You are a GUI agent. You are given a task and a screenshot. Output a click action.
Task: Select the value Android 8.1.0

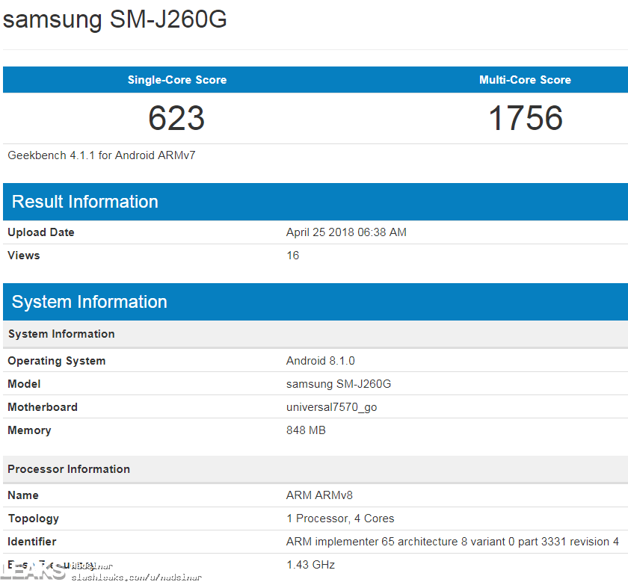tap(321, 361)
